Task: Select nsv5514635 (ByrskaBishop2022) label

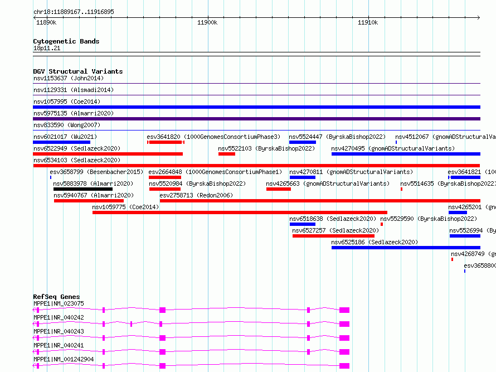Action: pyautogui.click(x=448, y=183)
